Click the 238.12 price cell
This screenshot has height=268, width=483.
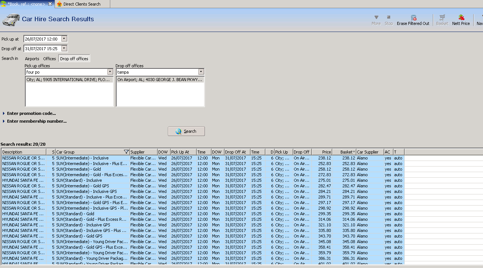[322, 158]
